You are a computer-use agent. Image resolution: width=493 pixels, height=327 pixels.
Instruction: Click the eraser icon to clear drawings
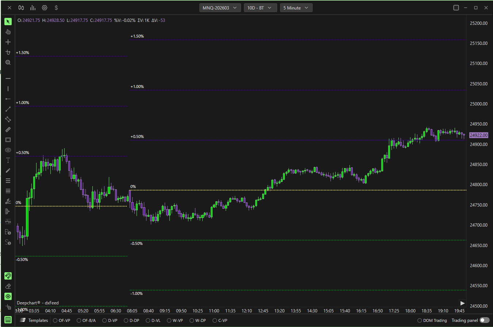pyautogui.click(x=8, y=286)
